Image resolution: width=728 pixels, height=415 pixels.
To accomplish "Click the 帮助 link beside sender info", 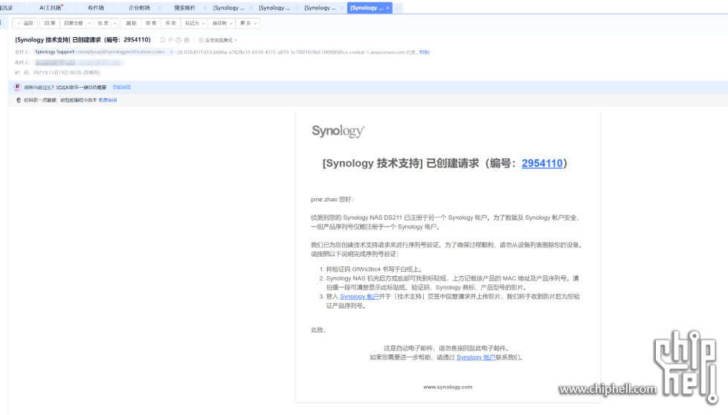I will pos(425,53).
